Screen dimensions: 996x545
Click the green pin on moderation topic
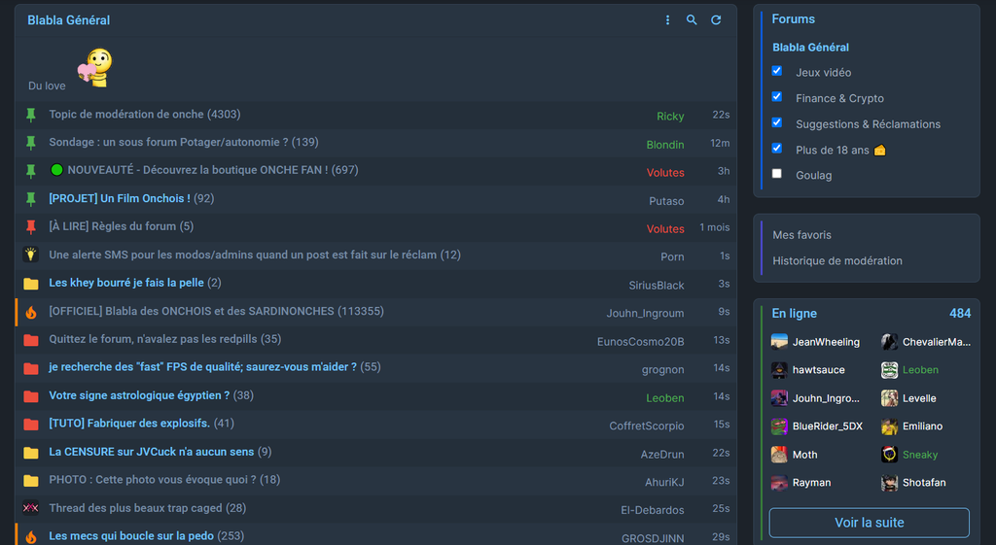coord(30,115)
